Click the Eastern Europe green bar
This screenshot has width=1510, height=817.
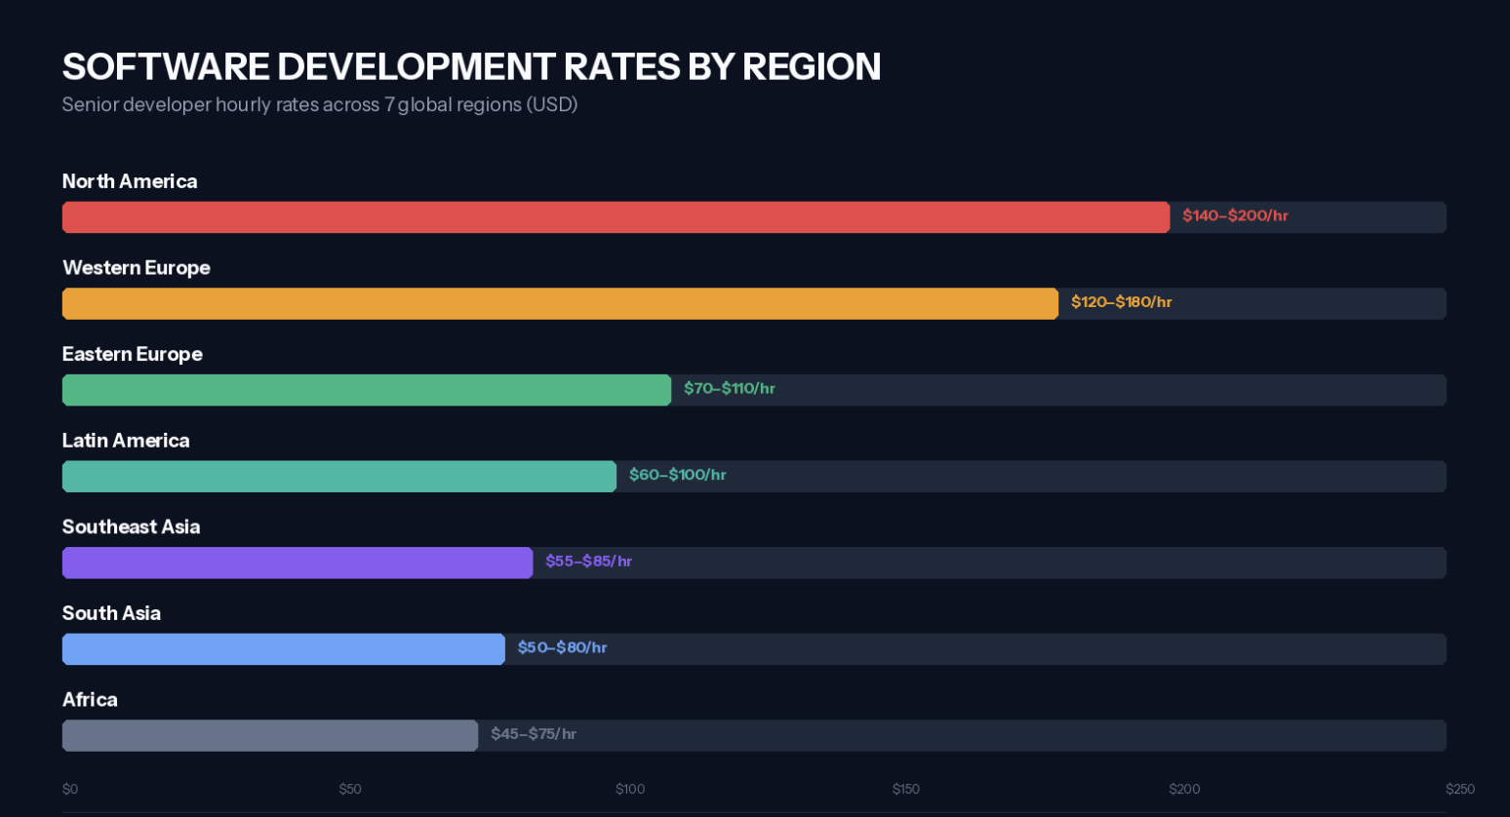point(366,389)
